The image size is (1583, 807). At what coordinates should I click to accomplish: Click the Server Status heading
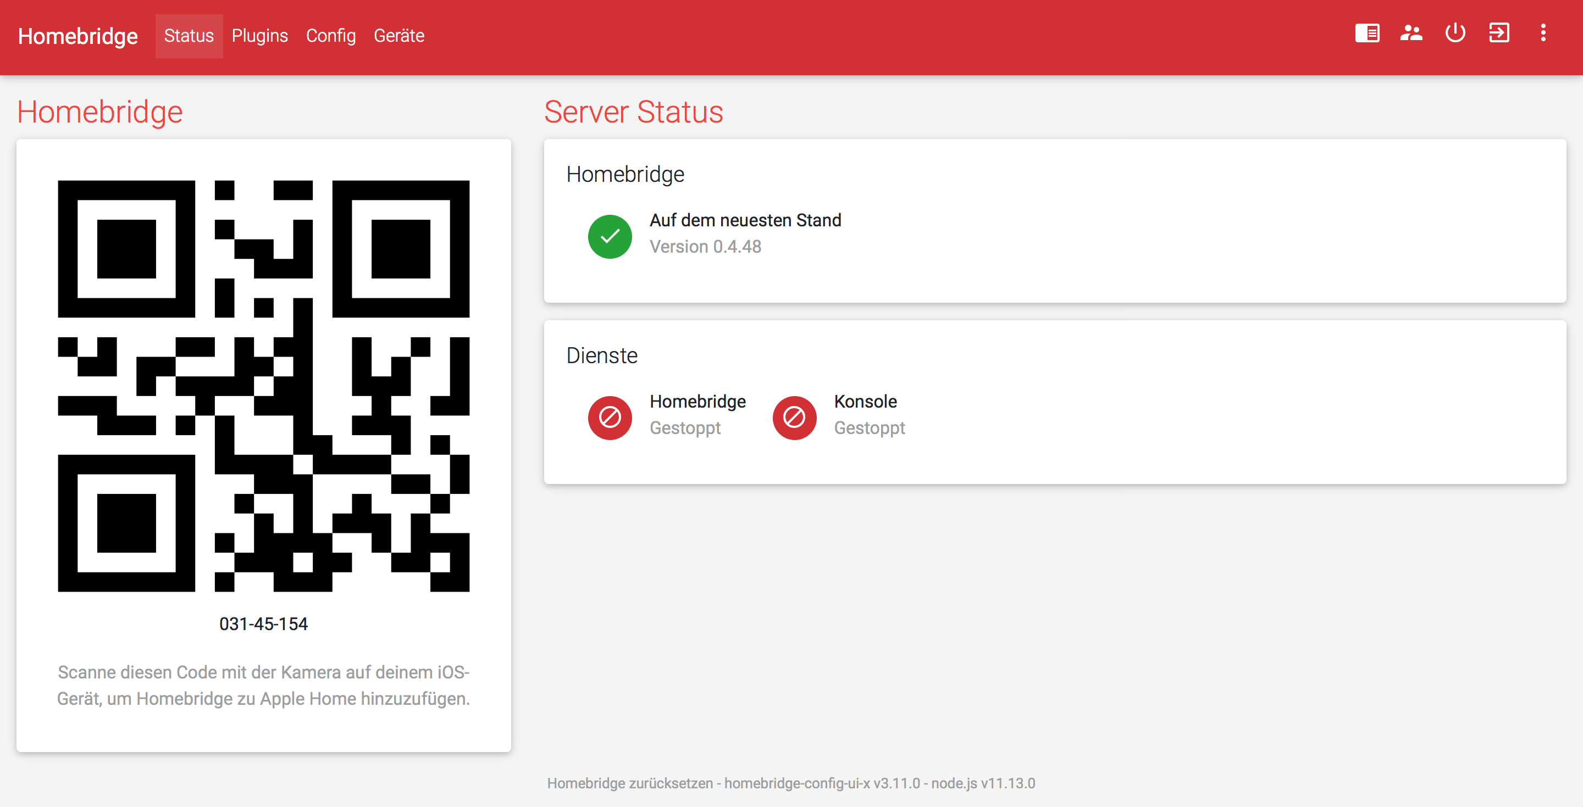[x=633, y=112]
